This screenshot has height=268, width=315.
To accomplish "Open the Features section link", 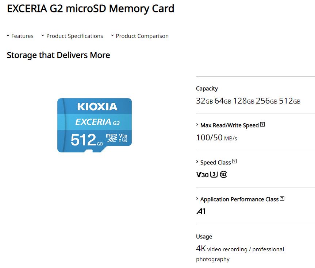I will (x=22, y=36).
